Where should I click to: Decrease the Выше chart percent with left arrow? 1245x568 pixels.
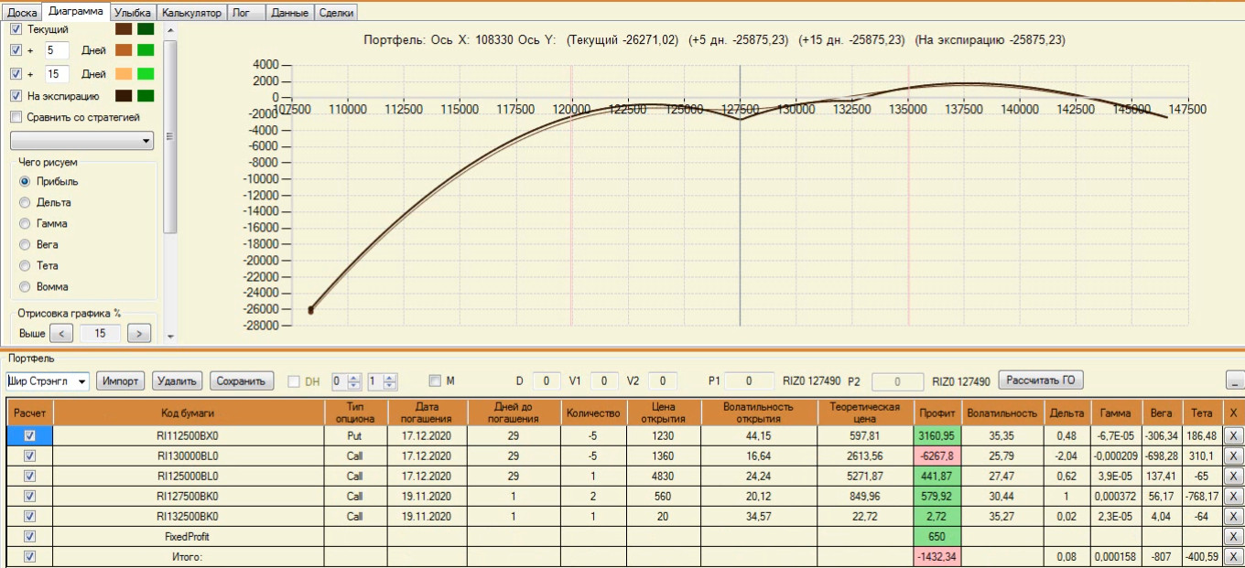60,334
